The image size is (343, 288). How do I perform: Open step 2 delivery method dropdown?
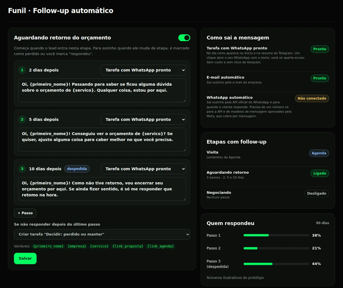[x=143, y=119]
